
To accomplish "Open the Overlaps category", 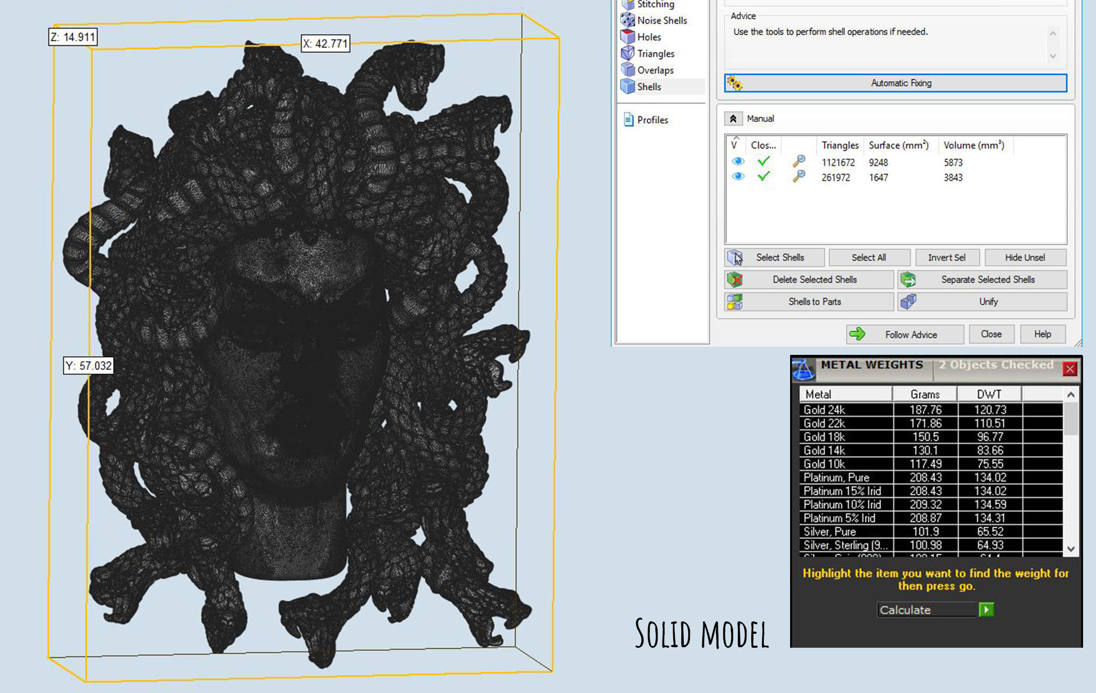I will [x=655, y=70].
